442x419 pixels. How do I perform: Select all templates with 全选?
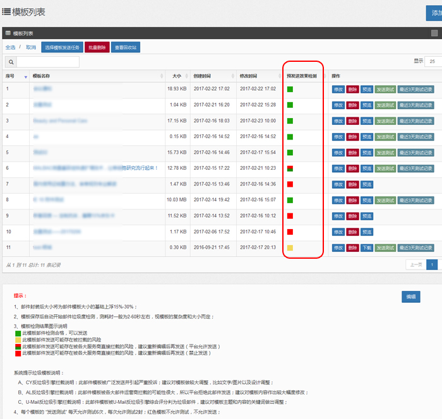pos(11,47)
